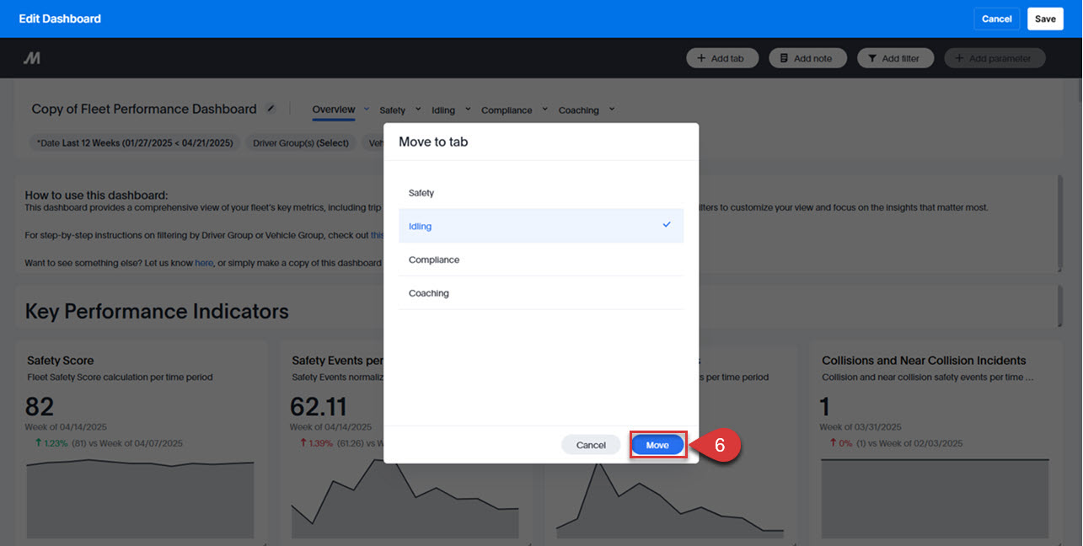Expand the Safety tab chevron
Image resolution: width=1083 pixels, height=546 pixels.
pyautogui.click(x=418, y=109)
